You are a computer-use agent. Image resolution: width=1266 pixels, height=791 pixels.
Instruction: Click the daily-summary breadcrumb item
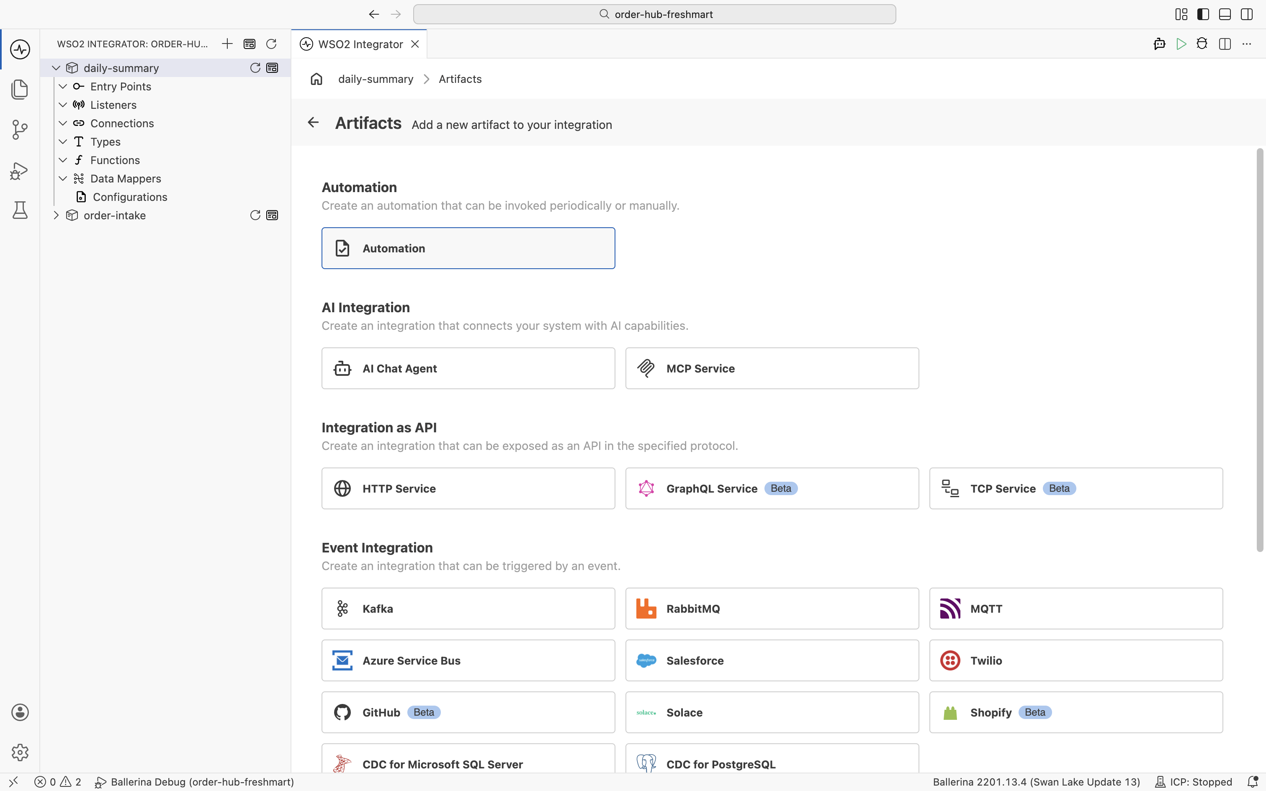click(376, 79)
